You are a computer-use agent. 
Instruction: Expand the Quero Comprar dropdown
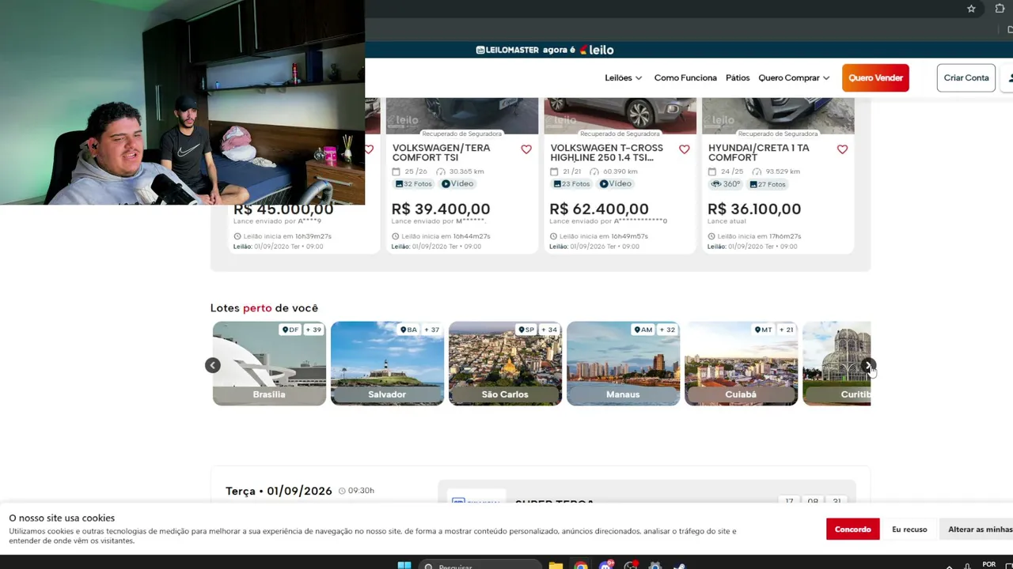(794, 77)
